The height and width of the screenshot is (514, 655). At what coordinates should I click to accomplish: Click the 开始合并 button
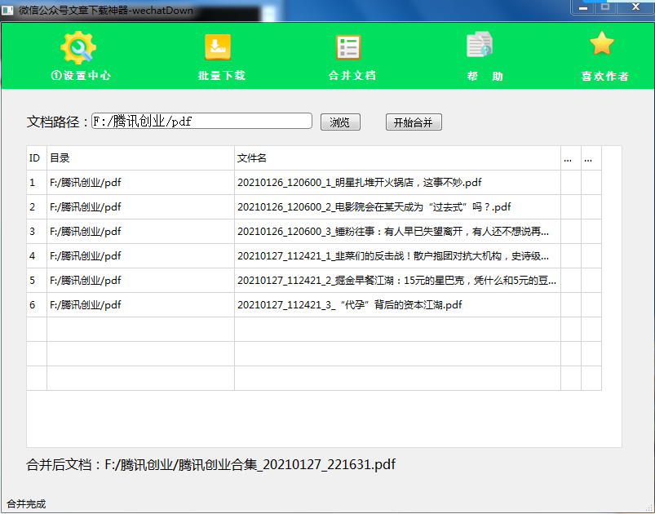point(414,122)
